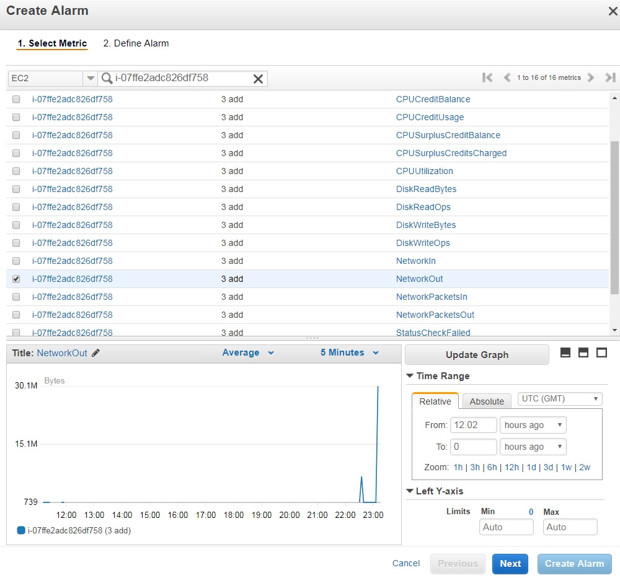
Task: Click the Update Graph button
Action: [477, 355]
